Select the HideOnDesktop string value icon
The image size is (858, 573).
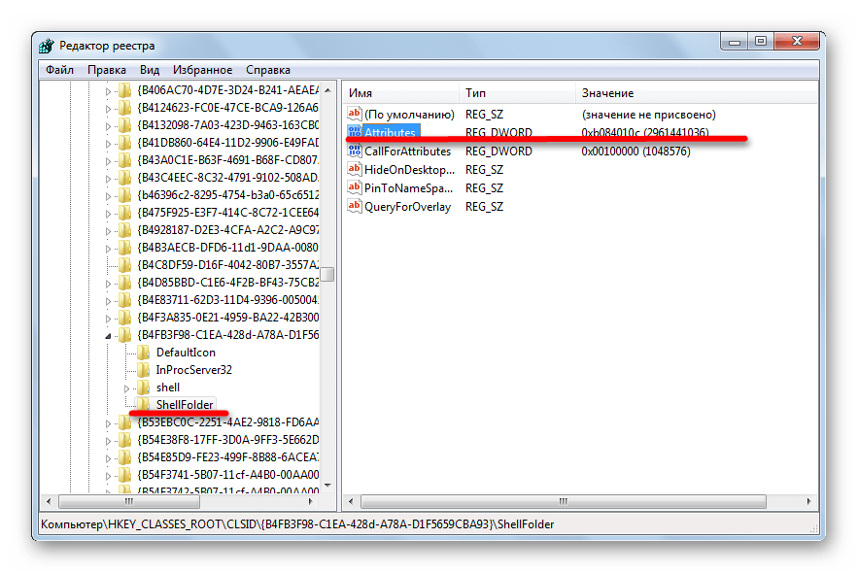pos(355,170)
